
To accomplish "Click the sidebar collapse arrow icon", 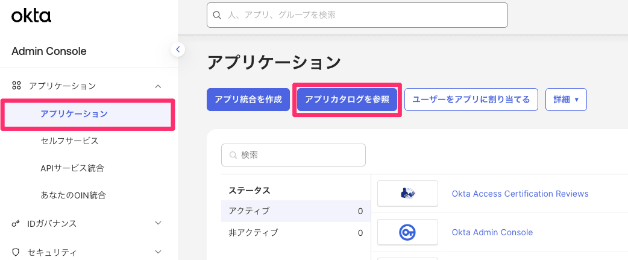I will point(178,49).
